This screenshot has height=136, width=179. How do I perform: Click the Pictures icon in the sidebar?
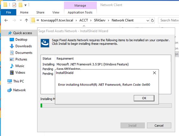[12, 59]
